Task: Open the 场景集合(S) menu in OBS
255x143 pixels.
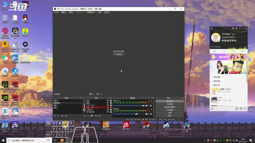Action: pyautogui.click(x=91, y=12)
